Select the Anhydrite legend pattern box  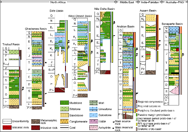(94, 127)
